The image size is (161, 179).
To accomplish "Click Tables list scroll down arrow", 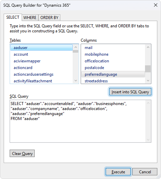I will point(76,81).
